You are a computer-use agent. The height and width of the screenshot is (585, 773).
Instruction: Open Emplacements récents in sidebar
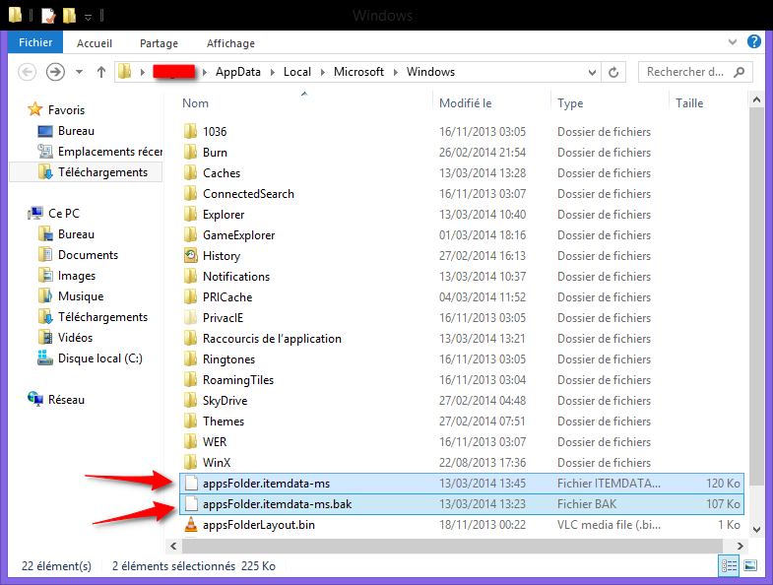click(110, 152)
